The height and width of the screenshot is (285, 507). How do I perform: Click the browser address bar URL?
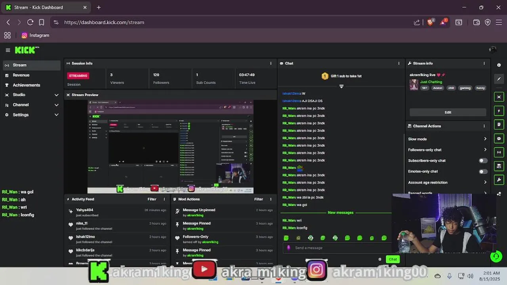[x=104, y=23]
